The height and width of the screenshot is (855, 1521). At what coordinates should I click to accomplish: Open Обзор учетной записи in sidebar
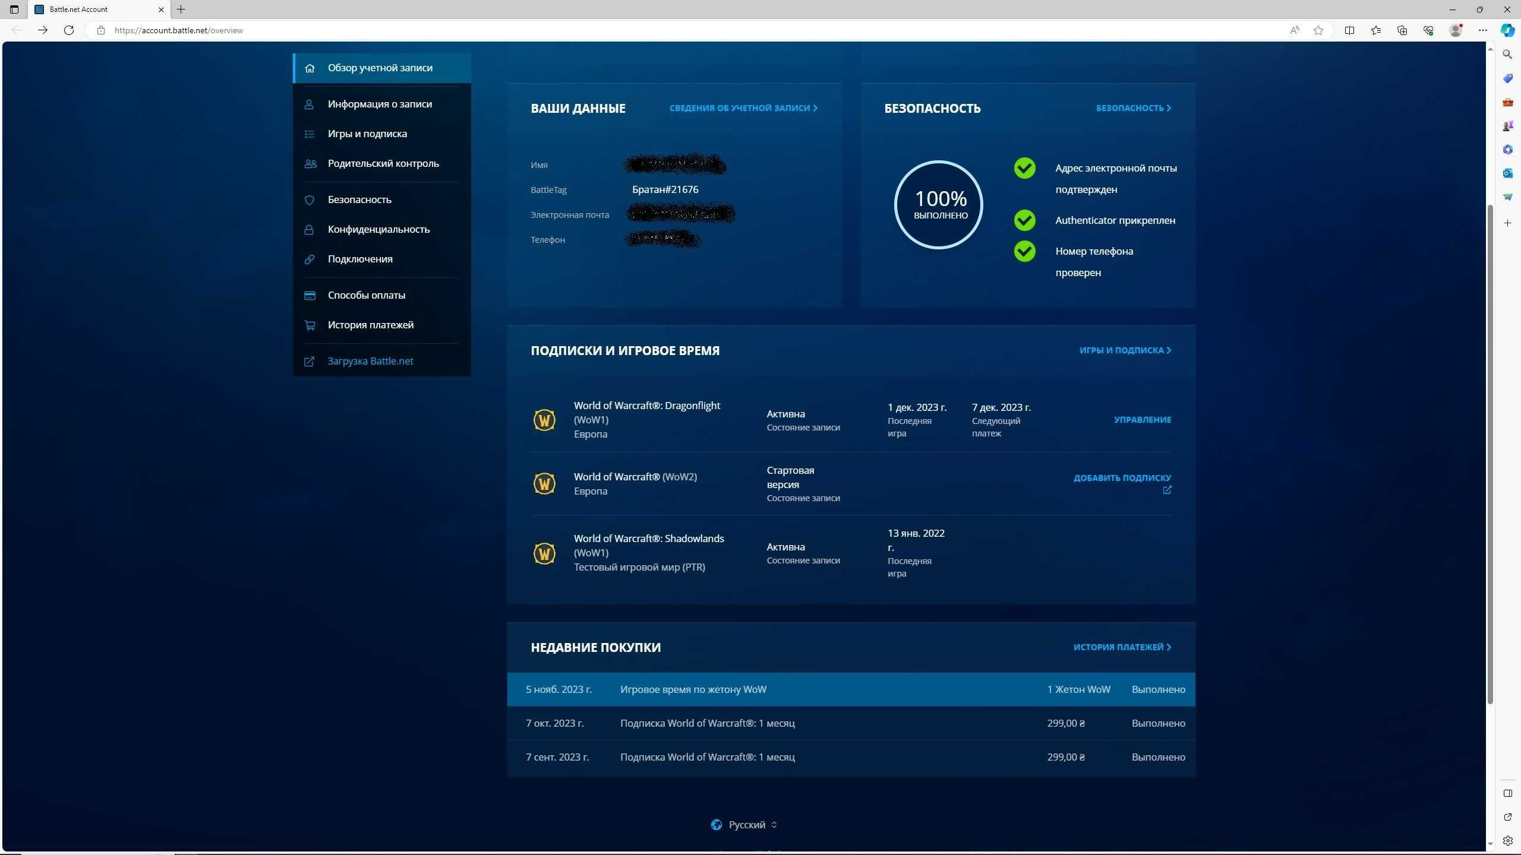381,68
